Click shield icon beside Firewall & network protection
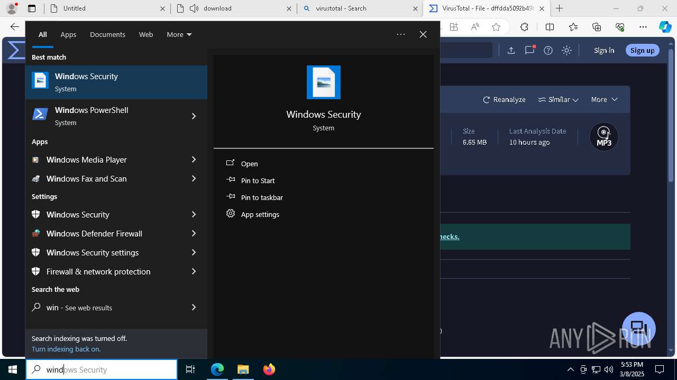The height and width of the screenshot is (380, 677). click(x=36, y=271)
